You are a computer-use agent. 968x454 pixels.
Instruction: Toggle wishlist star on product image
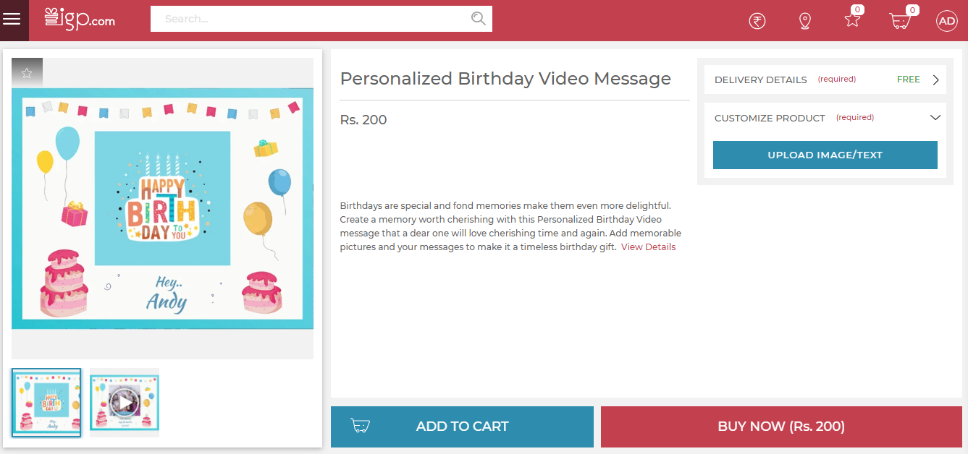coord(27,73)
